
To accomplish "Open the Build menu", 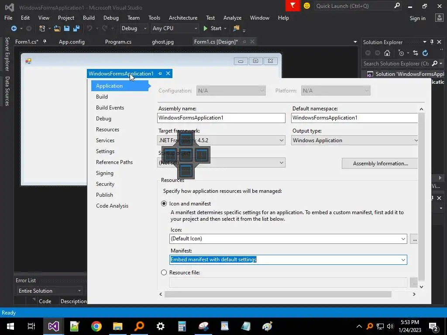I will 89,17.
